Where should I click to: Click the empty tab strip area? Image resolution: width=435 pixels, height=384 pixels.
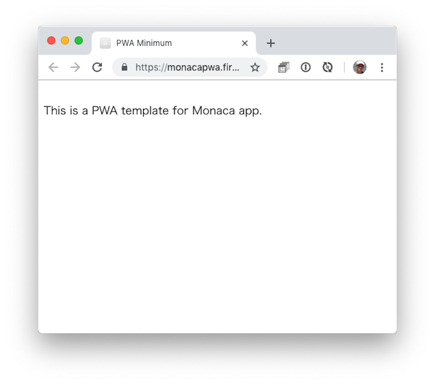[336, 42]
